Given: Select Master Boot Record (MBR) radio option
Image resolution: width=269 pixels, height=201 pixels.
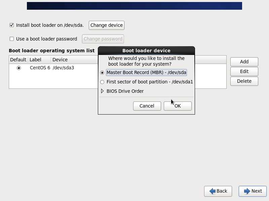Looking at the screenshot, I should [102, 73].
